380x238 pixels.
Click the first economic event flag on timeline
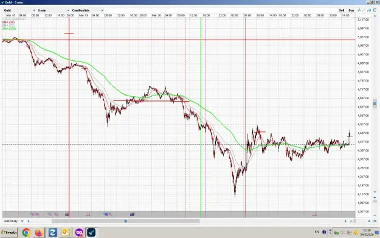(32, 214)
